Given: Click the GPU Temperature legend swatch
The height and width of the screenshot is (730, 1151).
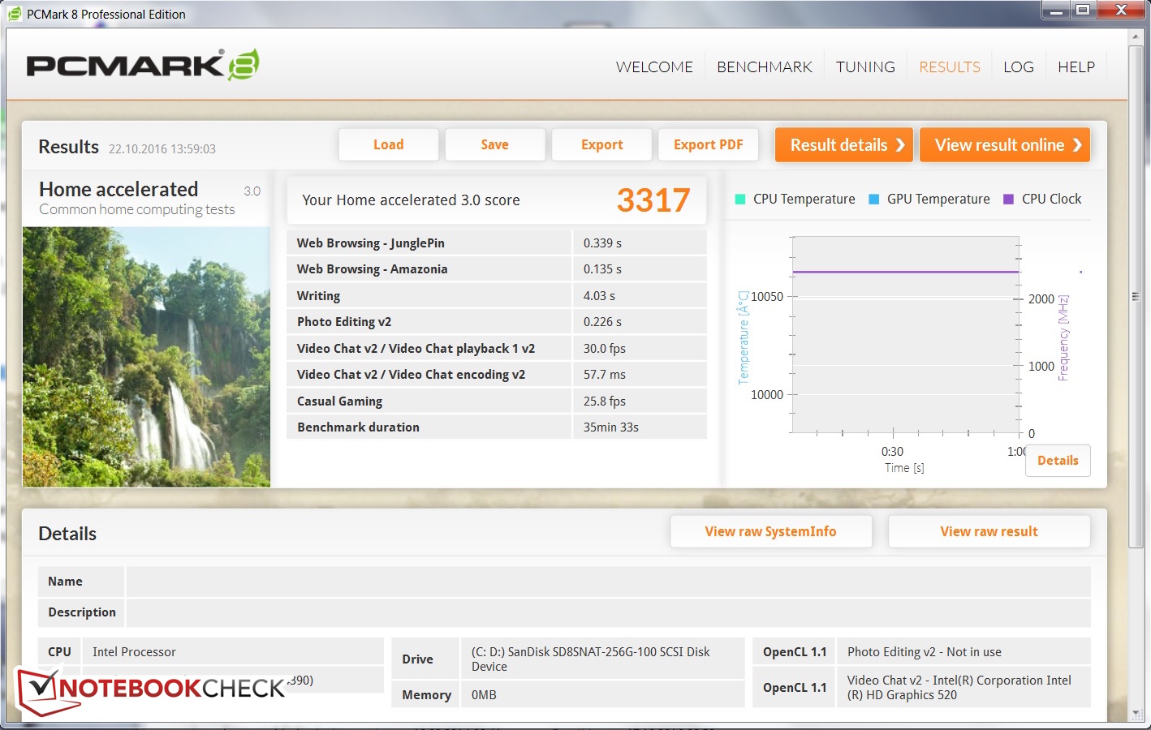Looking at the screenshot, I should [874, 200].
